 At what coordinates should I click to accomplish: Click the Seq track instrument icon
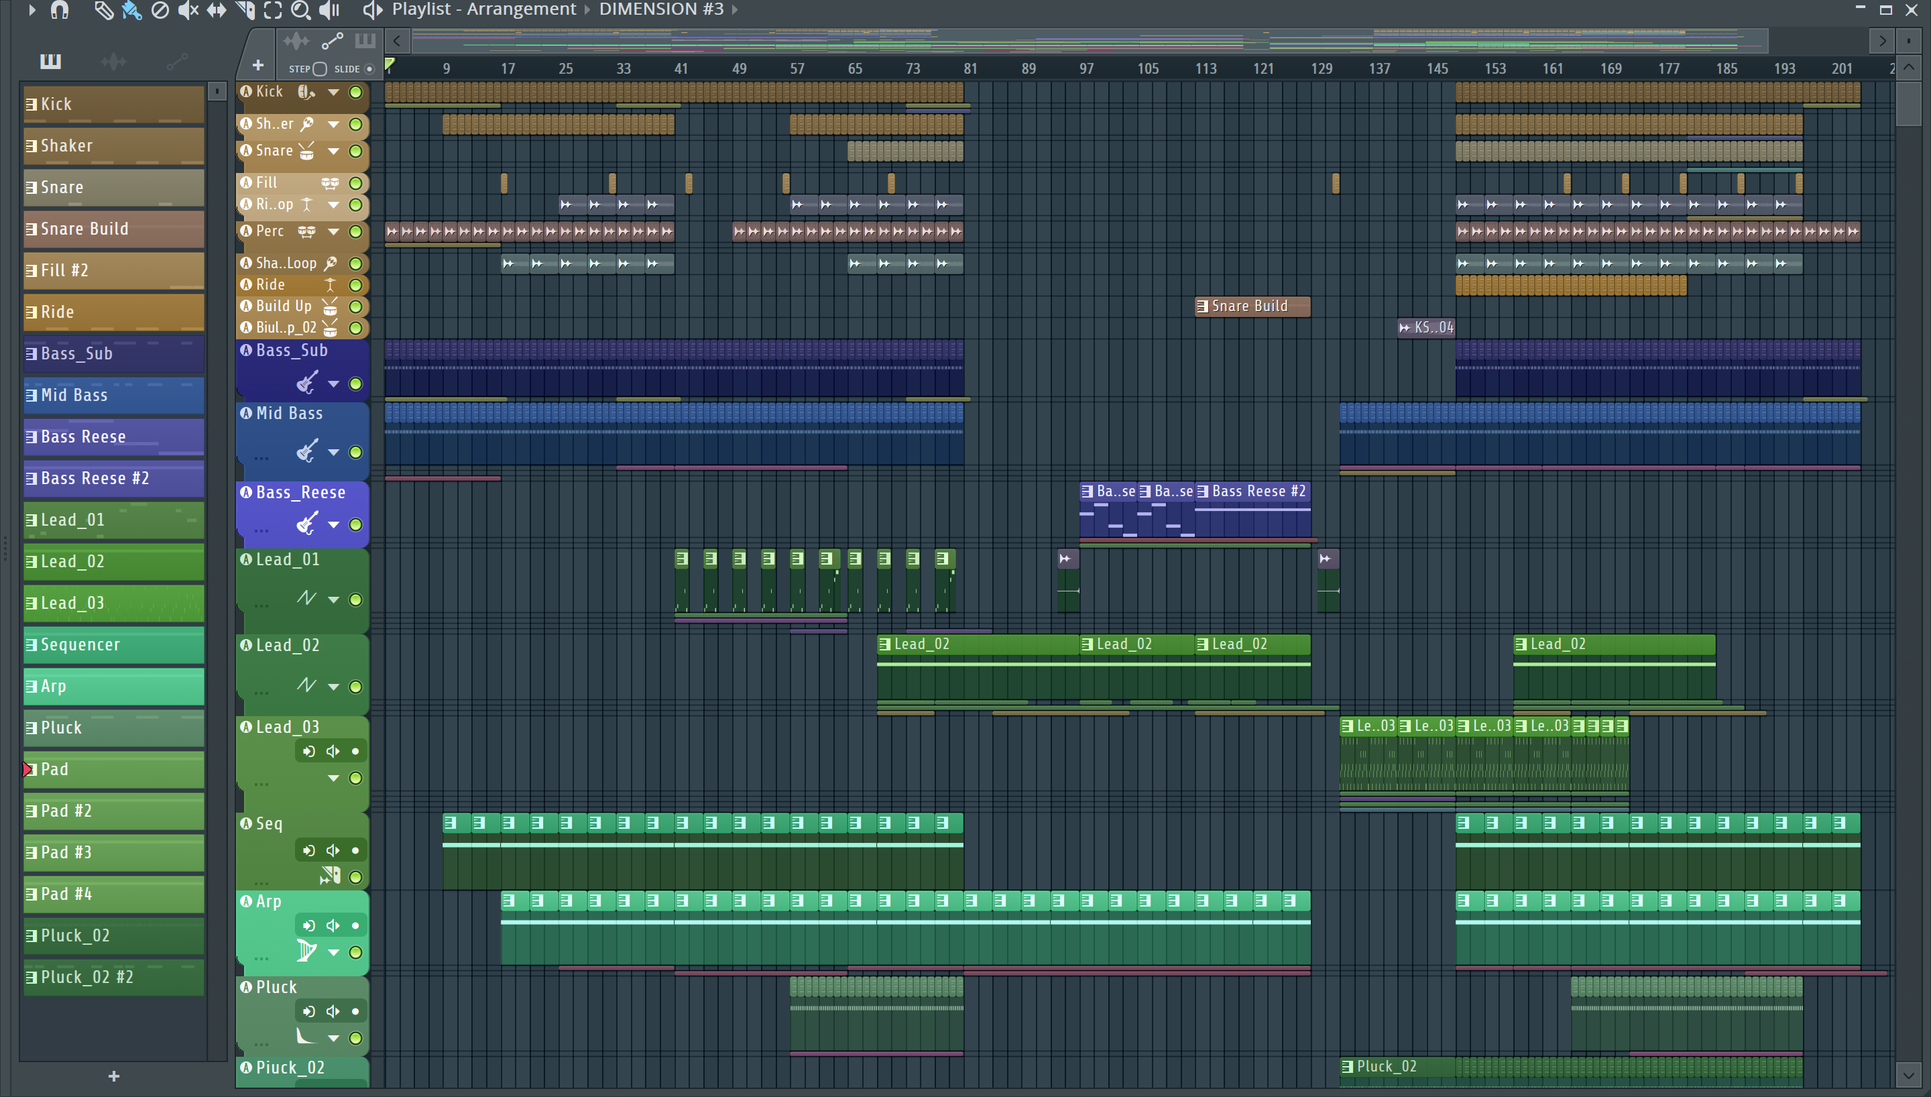click(x=330, y=876)
